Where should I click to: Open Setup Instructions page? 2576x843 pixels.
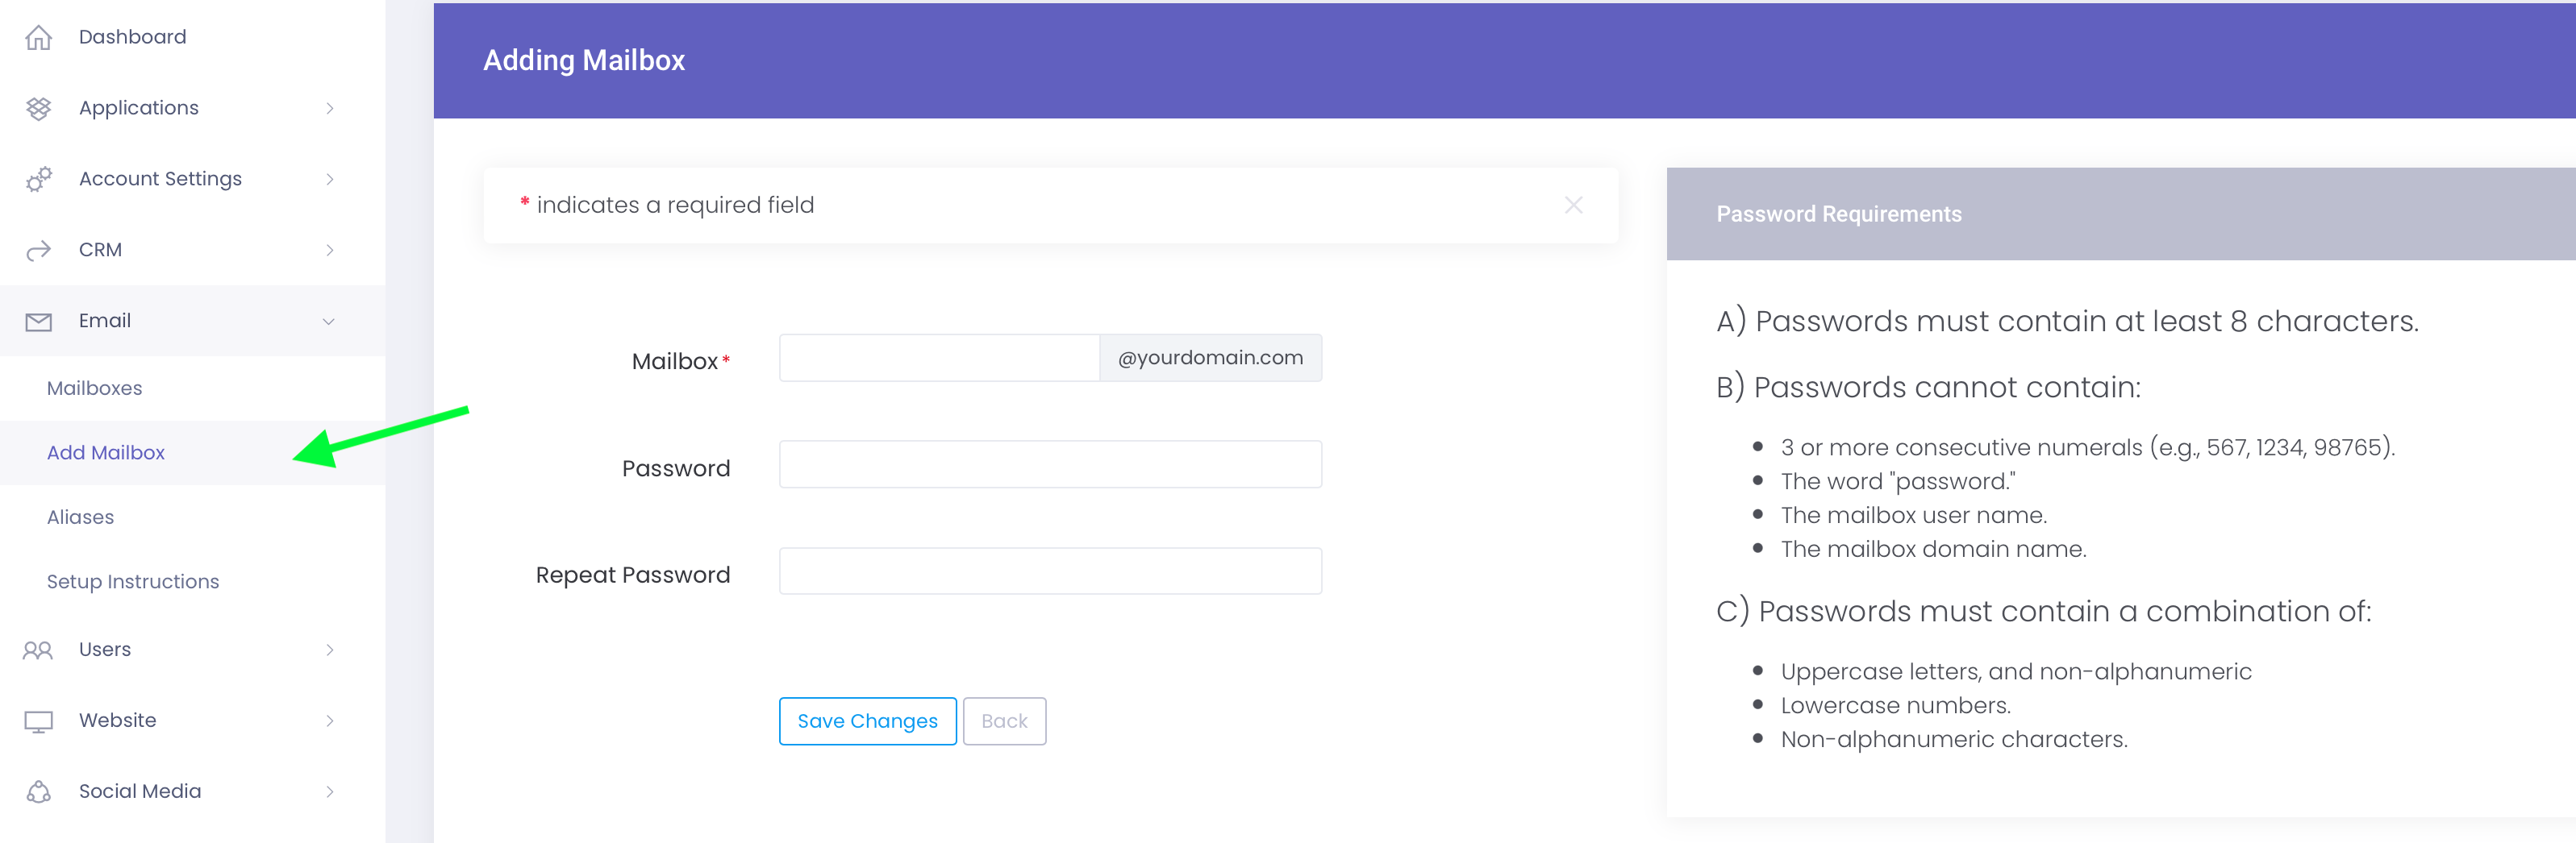point(133,581)
